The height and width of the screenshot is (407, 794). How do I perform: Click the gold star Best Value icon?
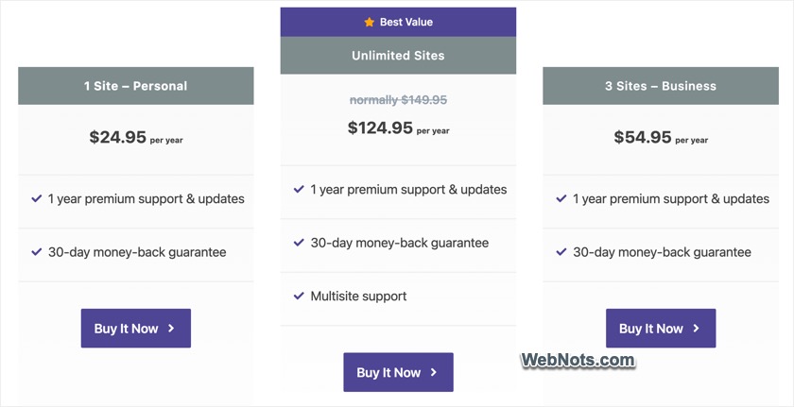[370, 22]
